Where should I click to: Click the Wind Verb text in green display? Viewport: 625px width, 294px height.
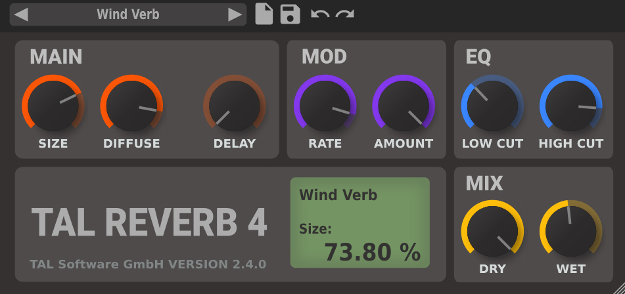point(338,195)
